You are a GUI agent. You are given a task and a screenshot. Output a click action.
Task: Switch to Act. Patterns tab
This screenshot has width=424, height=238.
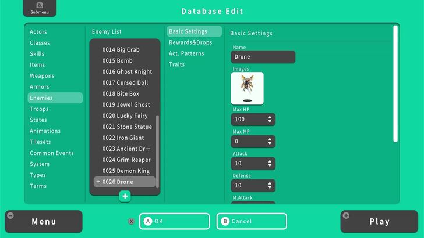(x=186, y=53)
